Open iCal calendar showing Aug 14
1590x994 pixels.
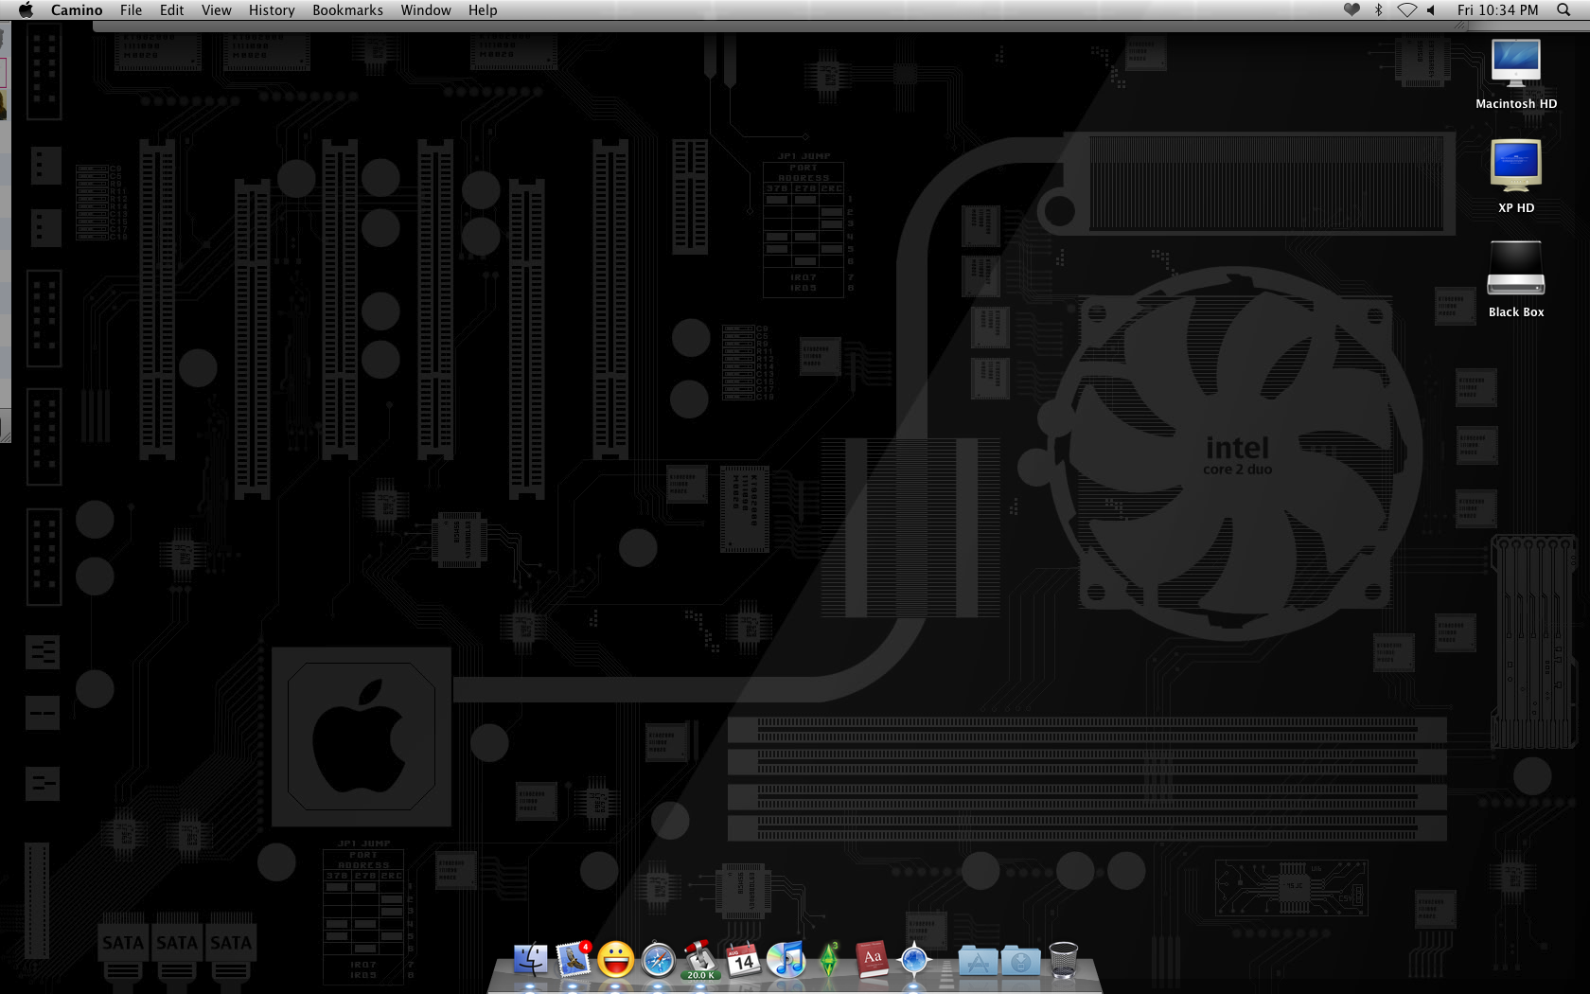(x=743, y=960)
